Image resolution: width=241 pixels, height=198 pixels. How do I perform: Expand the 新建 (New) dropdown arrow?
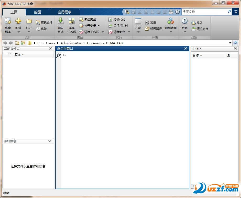coord(18,32)
